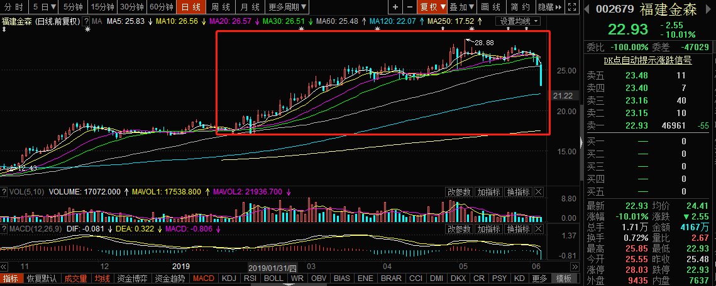This screenshot has height=286, width=716.
Task: Switch to 15分钟 period
Action: (x=102, y=7)
